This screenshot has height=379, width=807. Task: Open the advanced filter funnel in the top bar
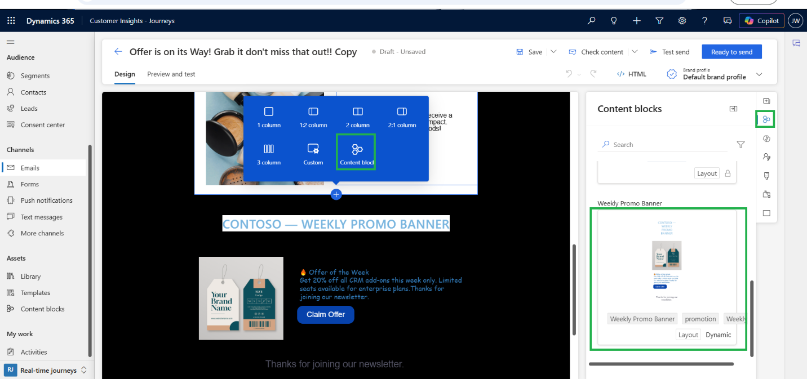(x=659, y=21)
